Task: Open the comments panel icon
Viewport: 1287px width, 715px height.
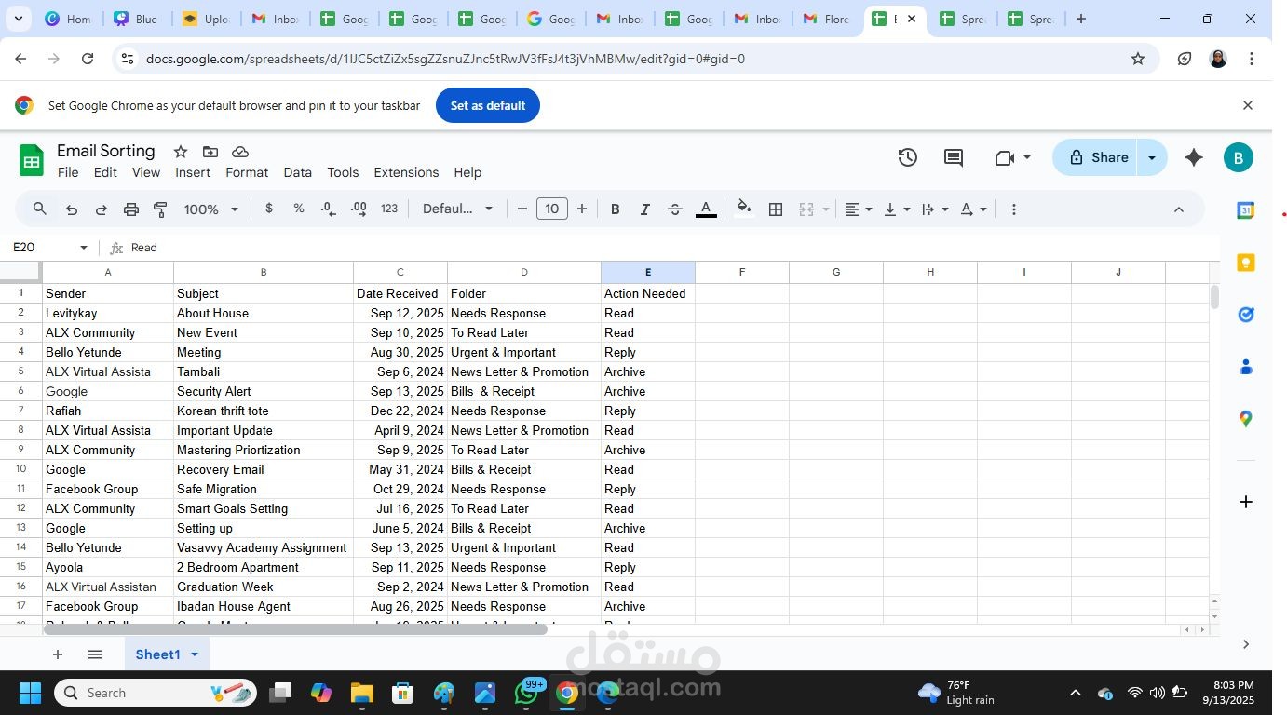Action: pyautogui.click(x=953, y=158)
